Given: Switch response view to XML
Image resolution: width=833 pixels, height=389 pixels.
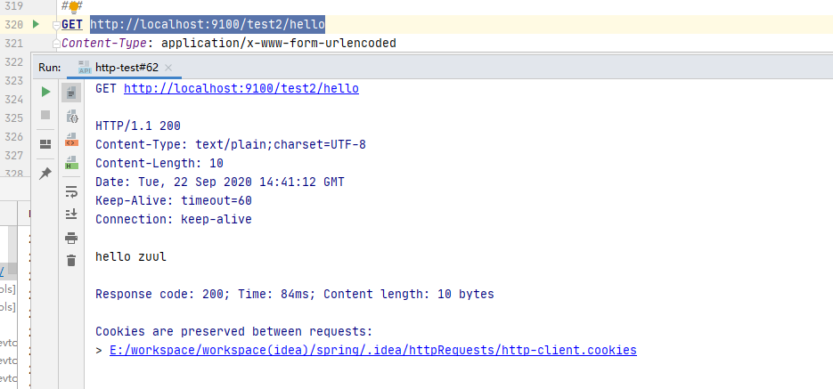Looking at the screenshot, I should pyautogui.click(x=71, y=140).
